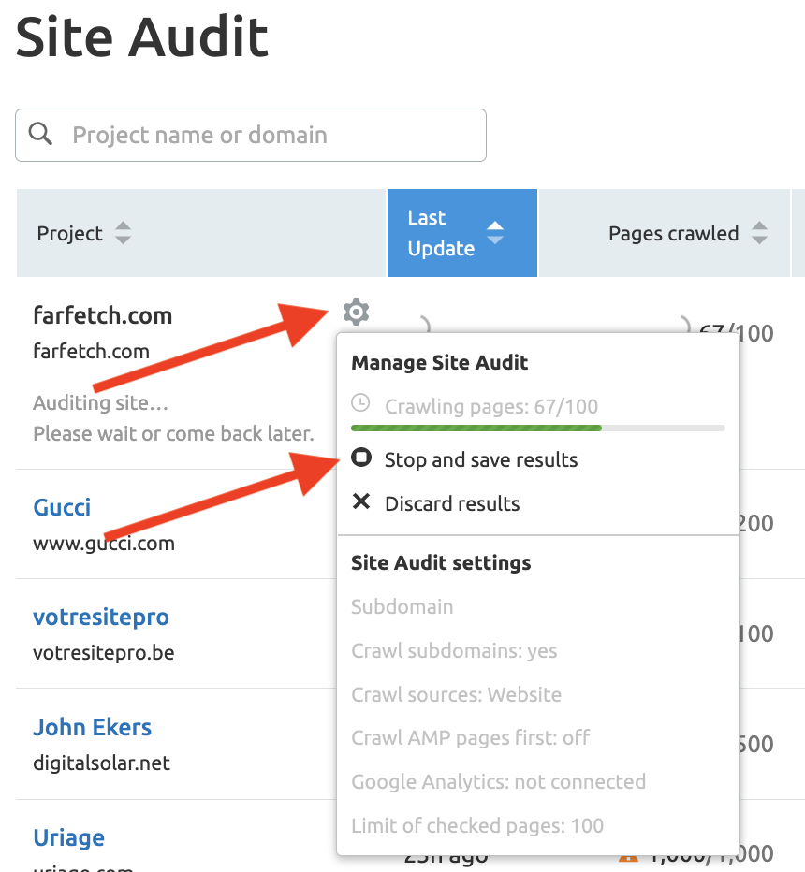Click the Auditing site… status text
805x872 pixels.
click(101, 402)
